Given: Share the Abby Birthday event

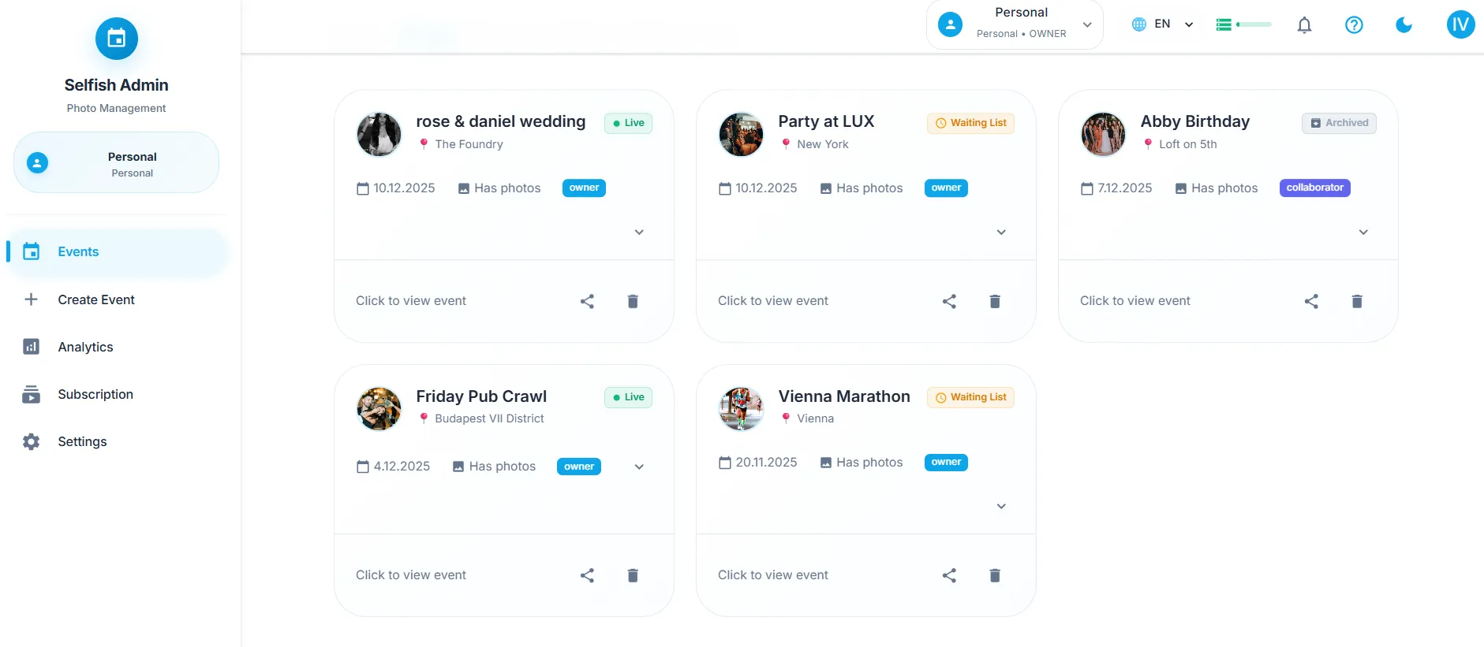Looking at the screenshot, I should click(1311, 301).
